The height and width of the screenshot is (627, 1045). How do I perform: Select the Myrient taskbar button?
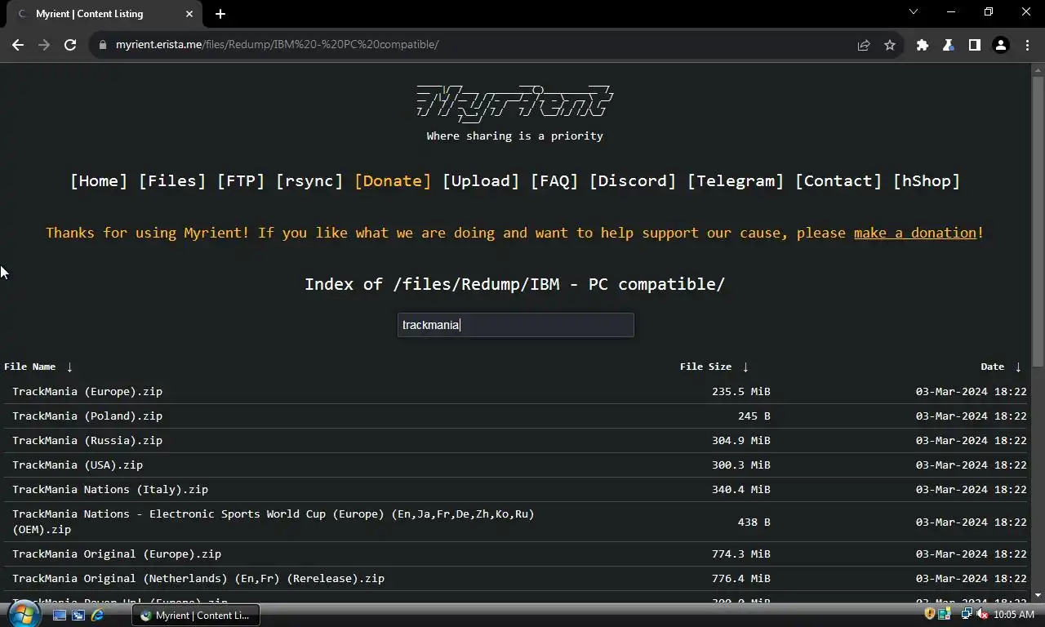[196, 615]
